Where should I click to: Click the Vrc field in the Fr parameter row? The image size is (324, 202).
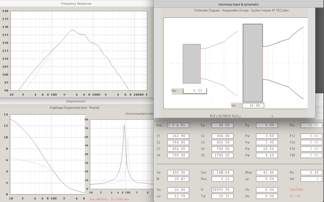pos(178,190)
